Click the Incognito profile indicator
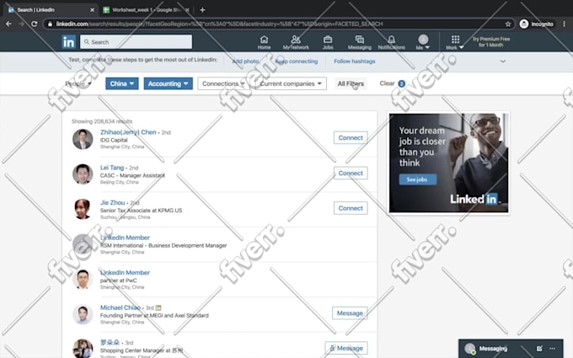Viewport: 573px width, 358px height. 537,24
